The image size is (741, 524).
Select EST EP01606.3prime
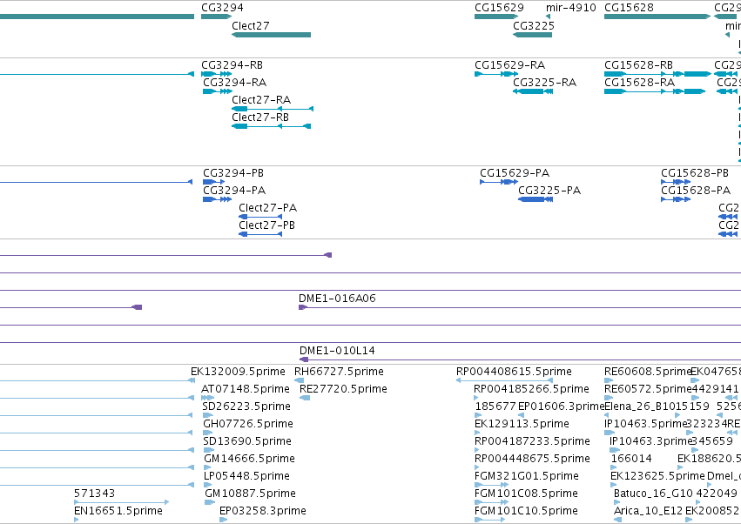pos(561,406)
